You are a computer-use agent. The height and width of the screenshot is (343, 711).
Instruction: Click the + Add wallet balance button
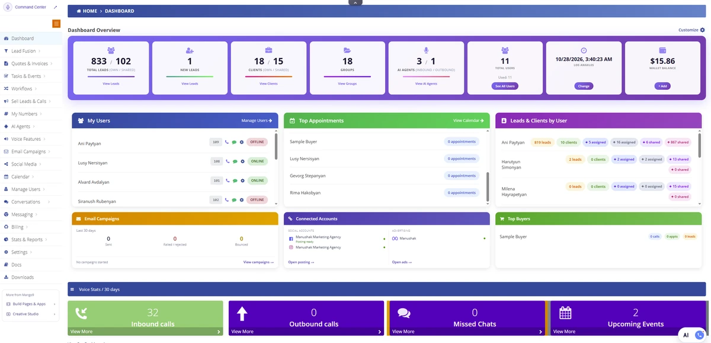tap(662, 86)
